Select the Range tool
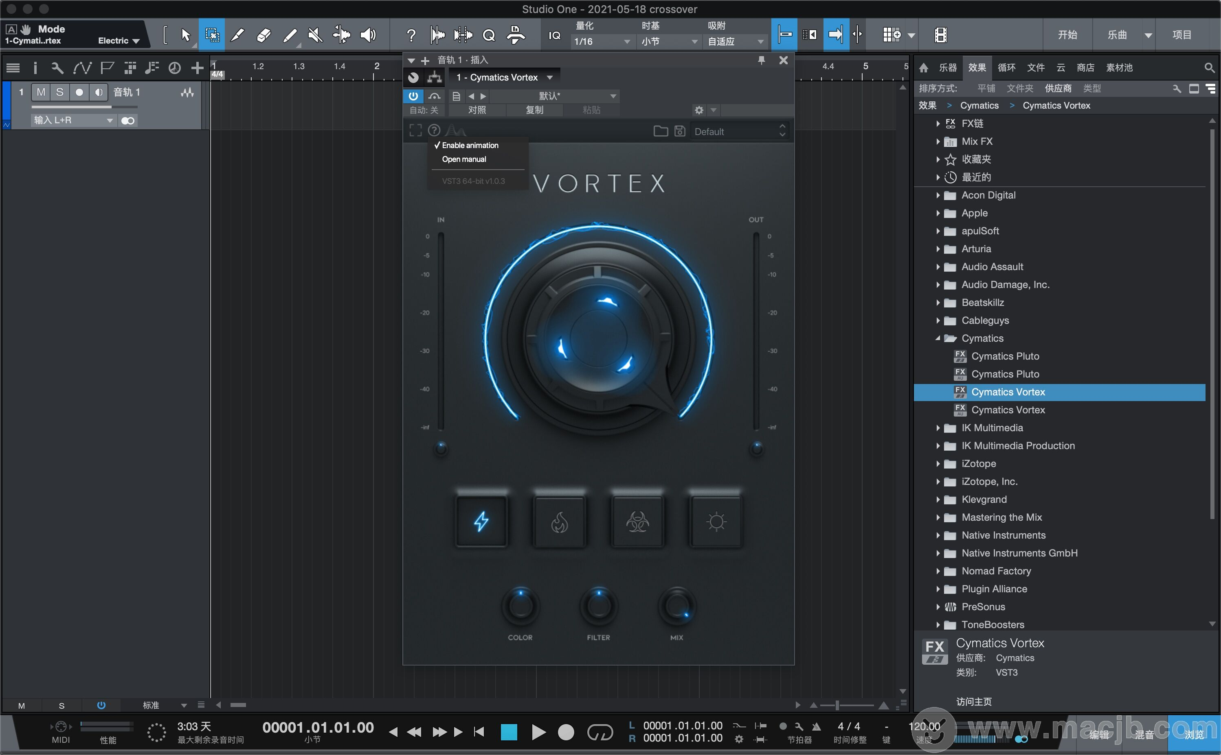The width and height of the screenshot is (1221, 755). [212, 35]
